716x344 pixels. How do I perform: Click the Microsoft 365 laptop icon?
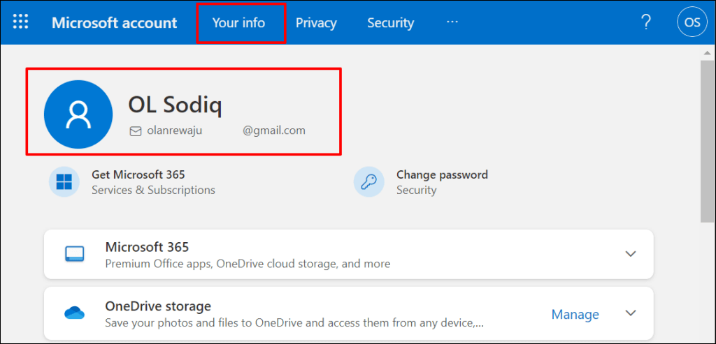(74, 254)
